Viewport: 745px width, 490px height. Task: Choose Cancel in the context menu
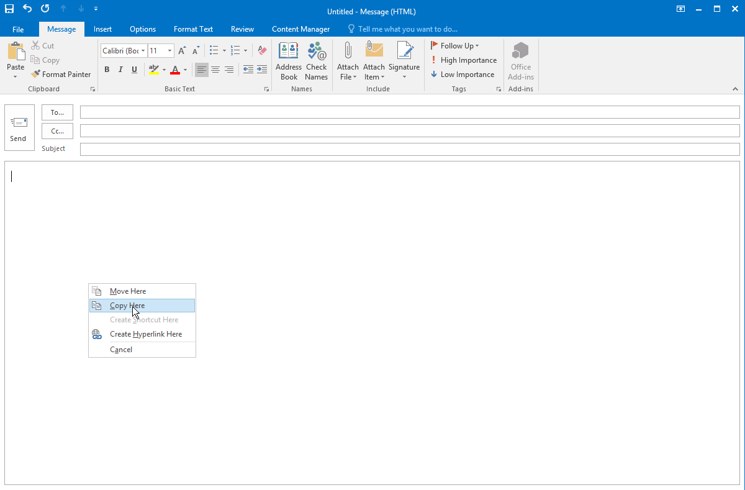(x=142, y=350)
